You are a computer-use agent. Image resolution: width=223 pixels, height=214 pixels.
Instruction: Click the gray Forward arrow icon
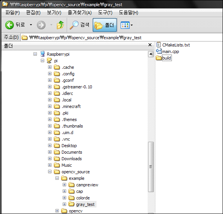coord(41,25)
